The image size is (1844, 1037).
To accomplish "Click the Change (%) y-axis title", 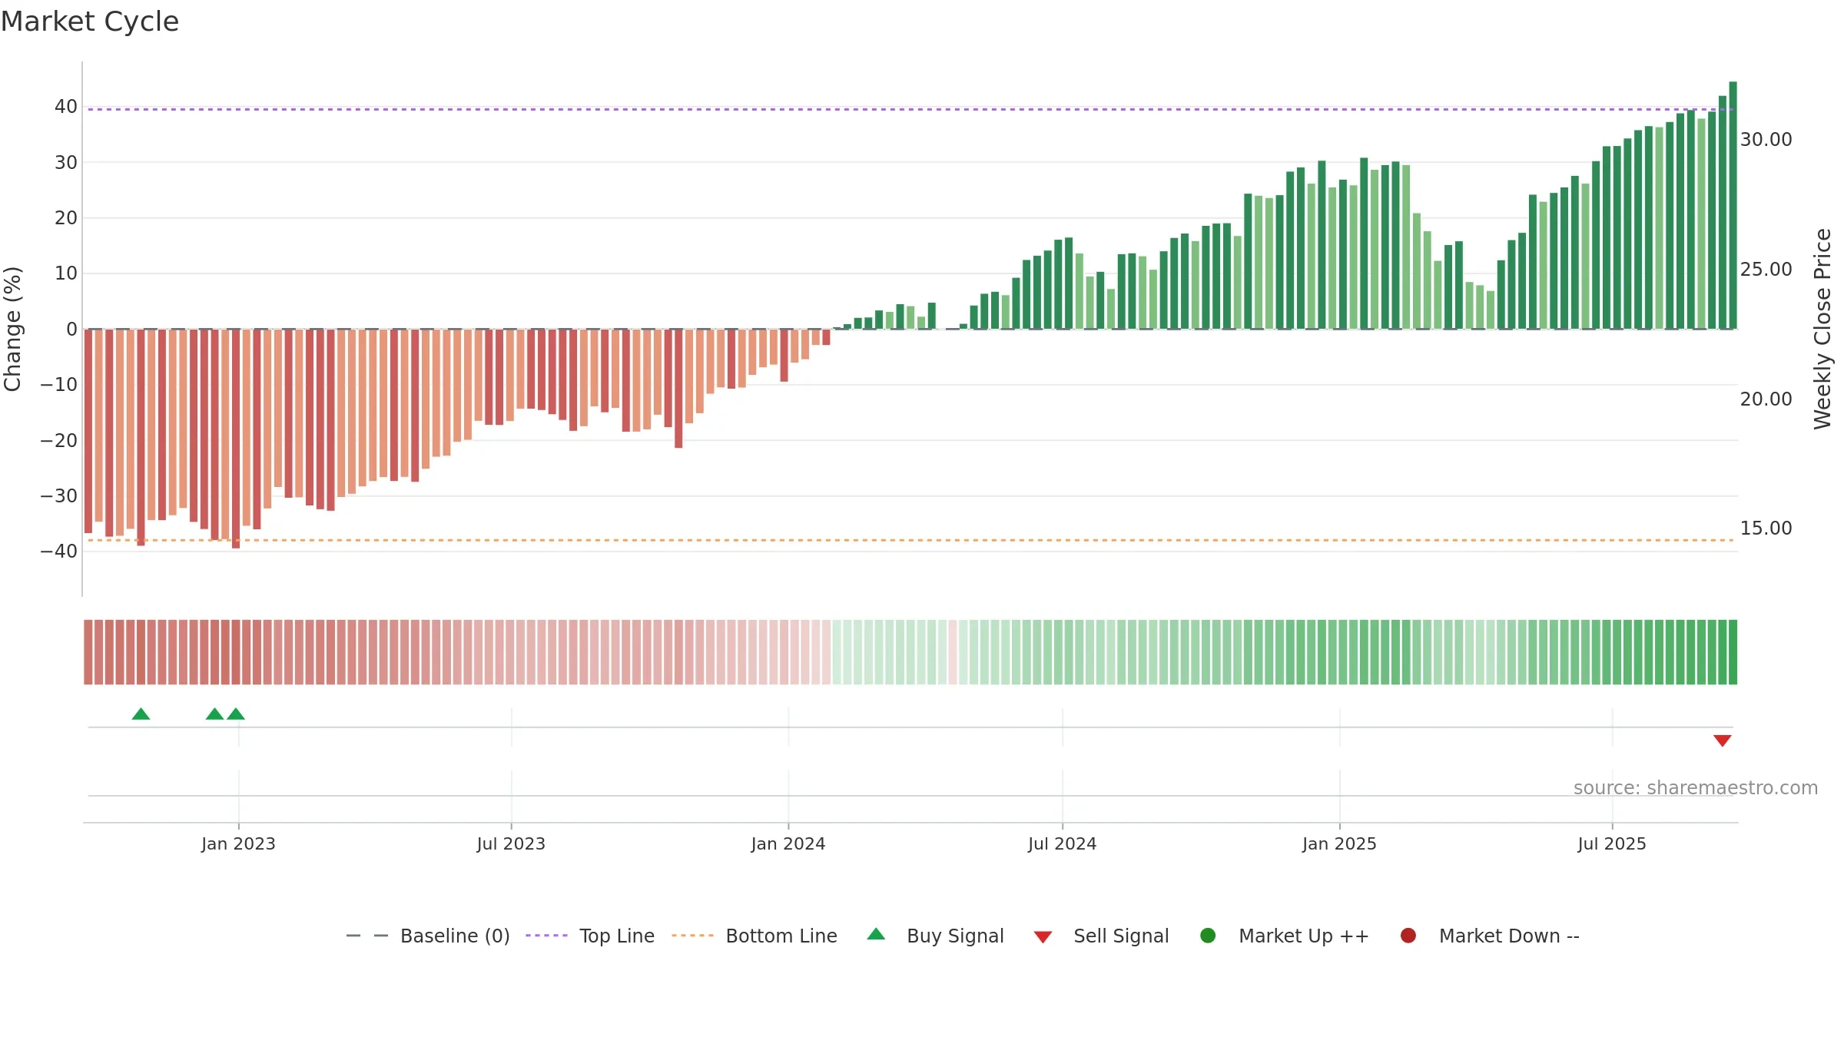I will [x=12, y=329].
